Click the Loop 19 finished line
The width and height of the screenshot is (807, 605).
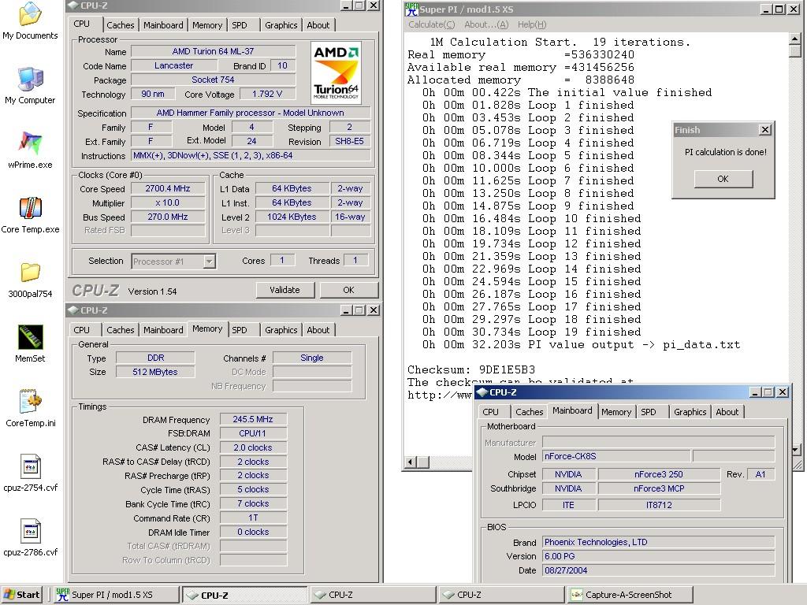(x=532, y=332)
